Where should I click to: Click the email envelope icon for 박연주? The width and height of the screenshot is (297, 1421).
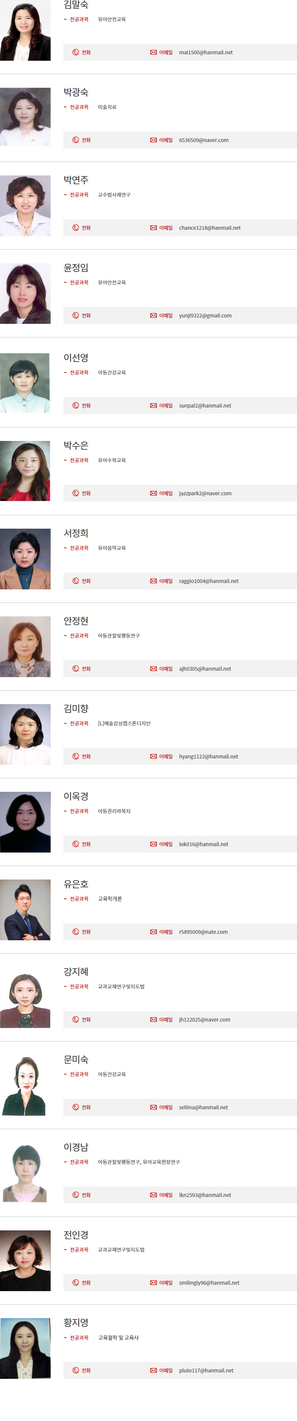154,228
